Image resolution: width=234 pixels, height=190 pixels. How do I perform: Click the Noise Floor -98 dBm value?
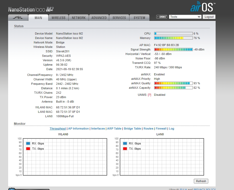pyautogui.click(x=159, y=58)
